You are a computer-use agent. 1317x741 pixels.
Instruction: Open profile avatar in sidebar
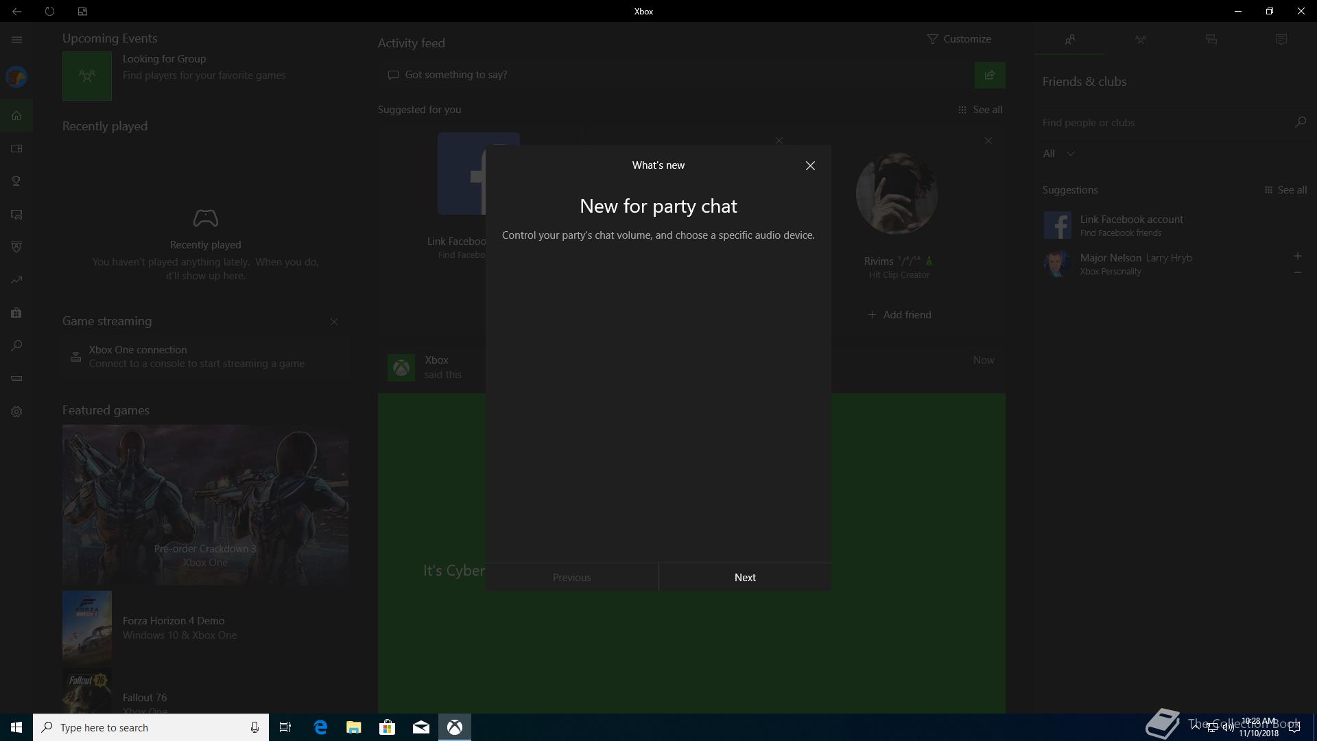16,77
